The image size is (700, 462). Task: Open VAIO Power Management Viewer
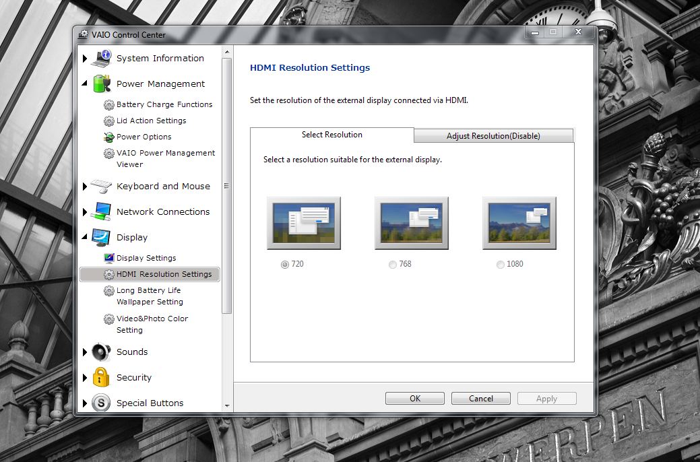click(166, 158)
